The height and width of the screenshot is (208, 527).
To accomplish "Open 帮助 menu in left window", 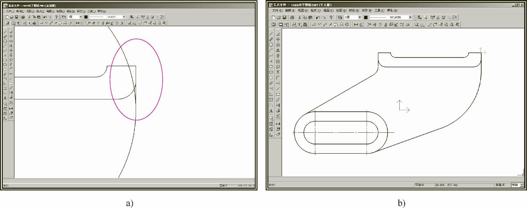I will click(x=101, y=11).
